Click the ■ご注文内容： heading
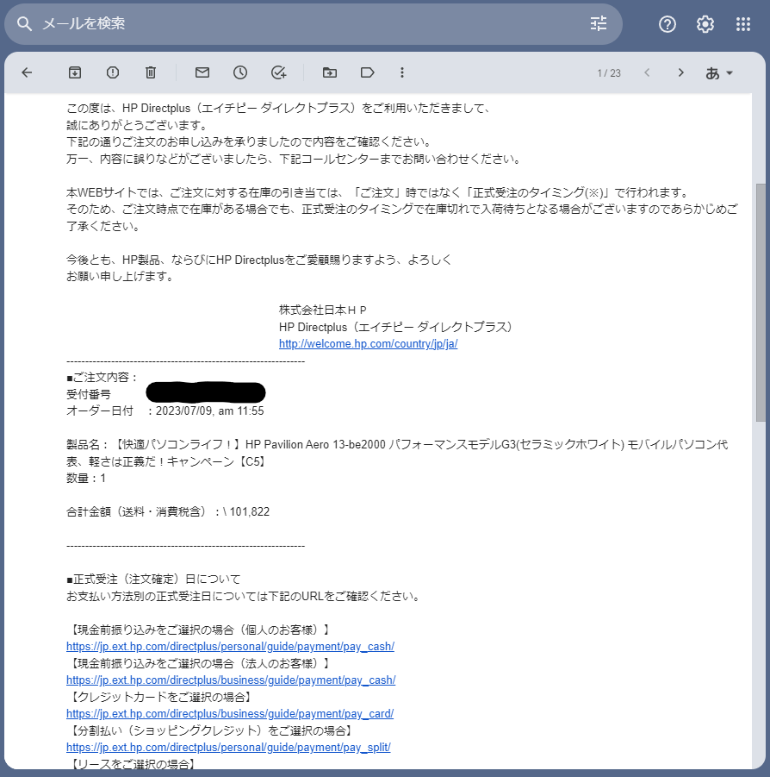Screen dimensions: 770x777 point(102,378)
